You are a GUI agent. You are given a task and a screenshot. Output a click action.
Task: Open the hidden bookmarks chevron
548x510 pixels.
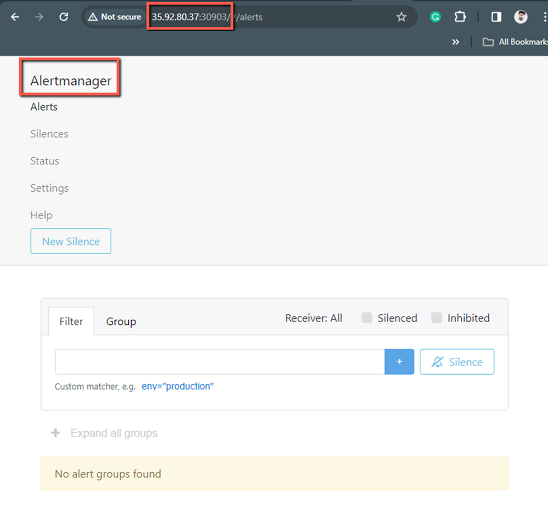coord(455,42)
